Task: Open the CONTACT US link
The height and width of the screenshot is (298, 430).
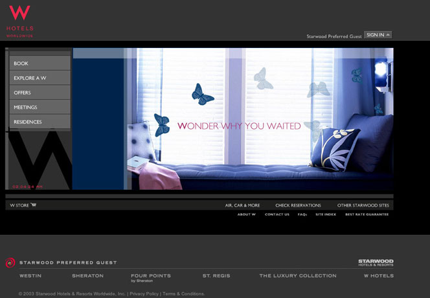Action: (x=277, y=214)
